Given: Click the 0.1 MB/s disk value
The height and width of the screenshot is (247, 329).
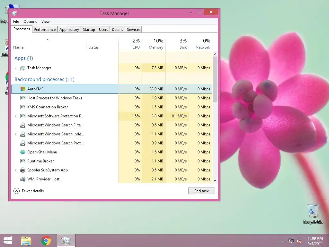Looking at the screenshot, I should point(177,116).
